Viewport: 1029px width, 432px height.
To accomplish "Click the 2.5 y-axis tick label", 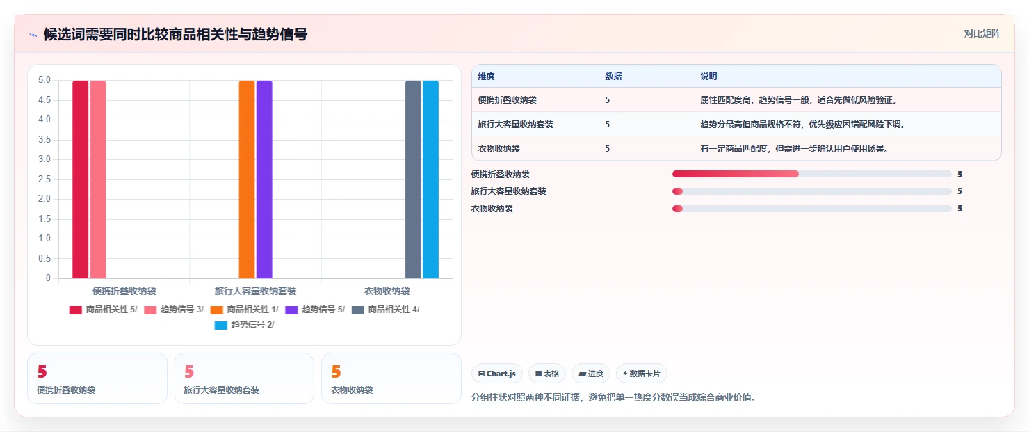I will 44,179.
